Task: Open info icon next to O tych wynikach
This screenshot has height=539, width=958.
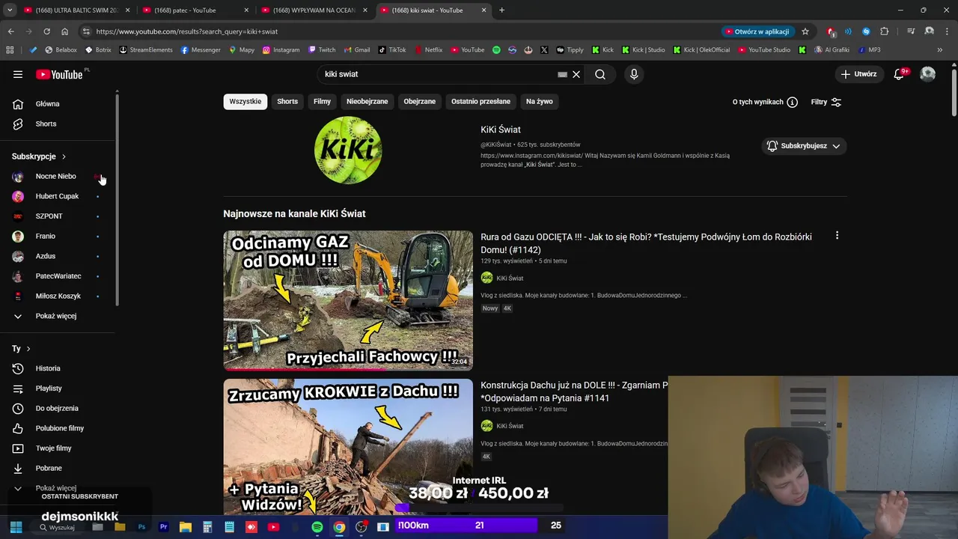Action: pyautogui.click(x=792, y=102)
